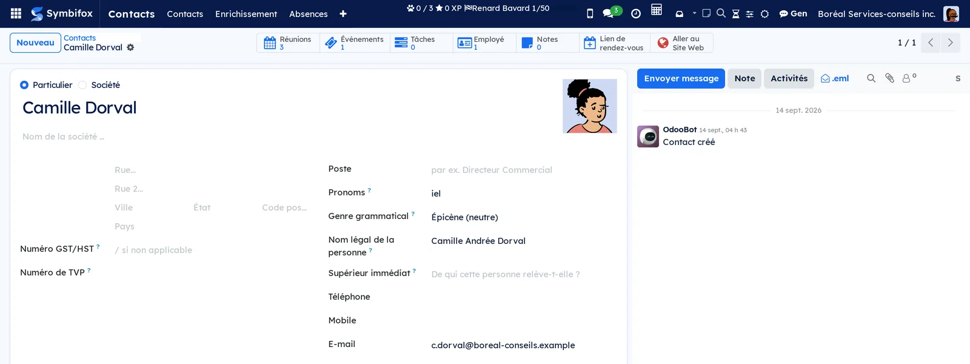Select the Particulier radio option
Image resolution: width=970 pixels, height=364 pixels.
pos(24,85)
